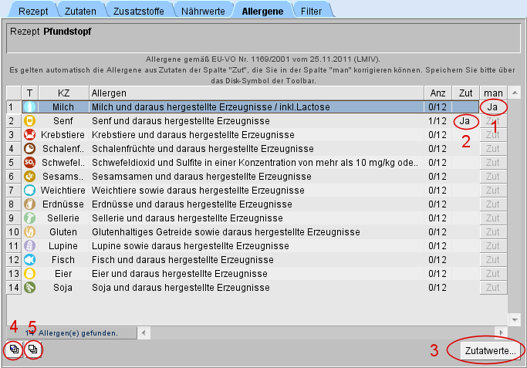Click the man column header
This screenshot has height=368, width=527.
(493, 93)
